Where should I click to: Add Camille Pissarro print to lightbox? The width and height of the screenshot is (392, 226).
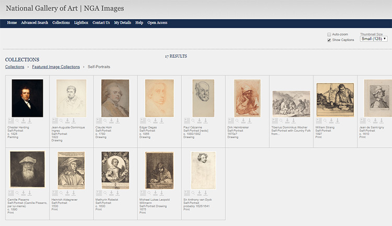tap(11, 193)
